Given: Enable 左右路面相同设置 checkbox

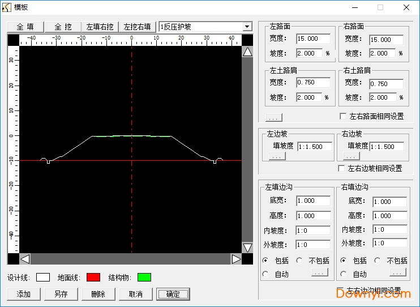Looking at the screenshot, I should click(343, 116).
